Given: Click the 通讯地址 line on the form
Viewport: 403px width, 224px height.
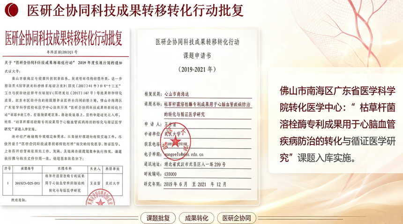Looking at the screenshot, I should click(x=197, y=165).
